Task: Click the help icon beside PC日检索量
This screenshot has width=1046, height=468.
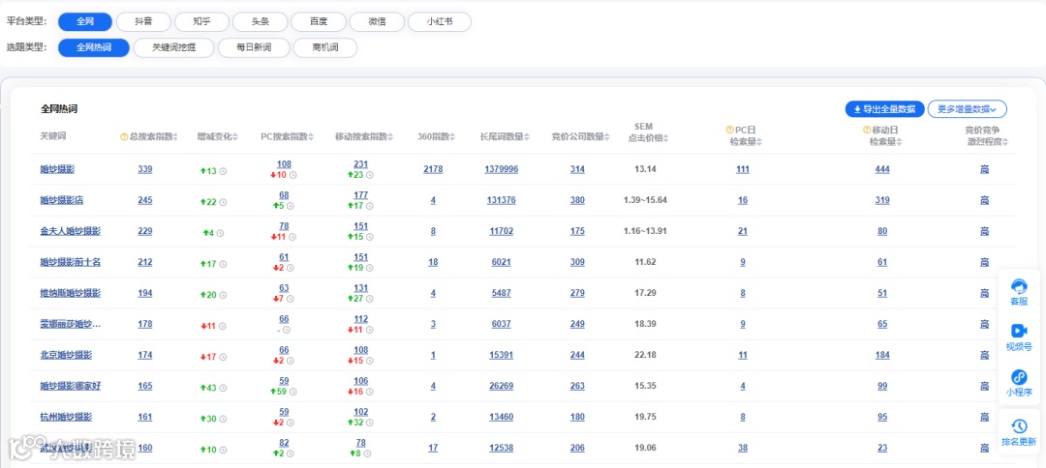Action: coord(730,130)
